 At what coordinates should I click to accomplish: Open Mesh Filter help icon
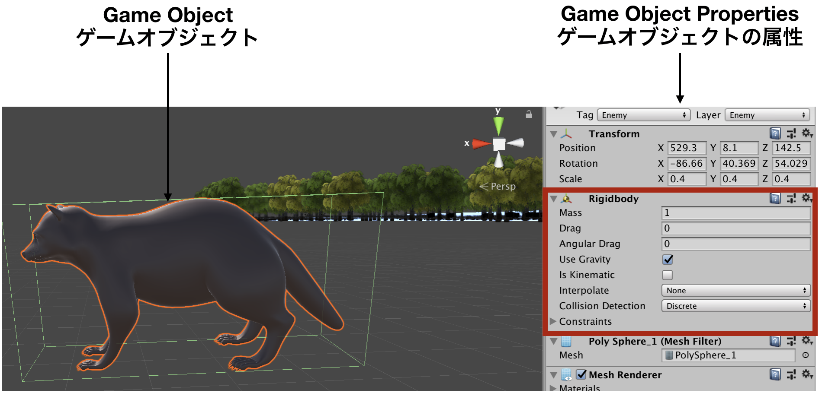pyautogui.click(x=775, y=341)
